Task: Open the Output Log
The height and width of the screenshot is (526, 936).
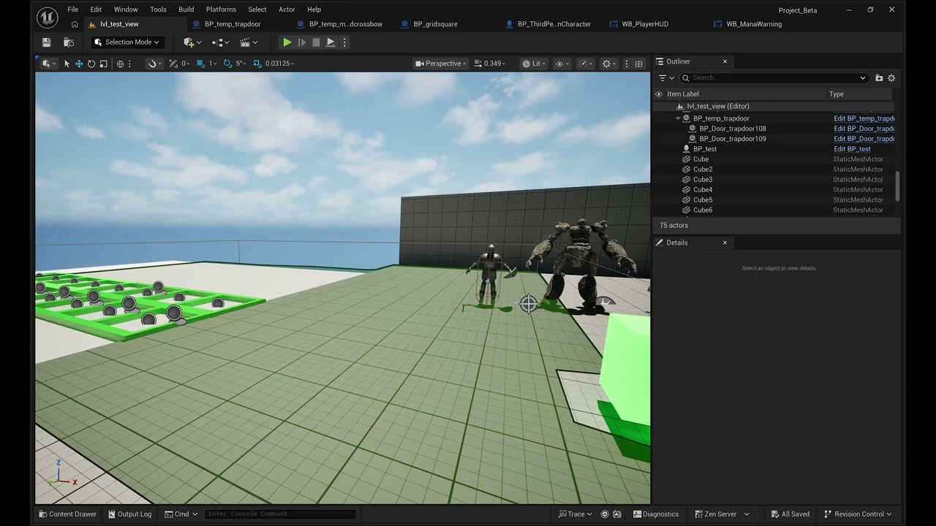Action: [x=129, y=514]
